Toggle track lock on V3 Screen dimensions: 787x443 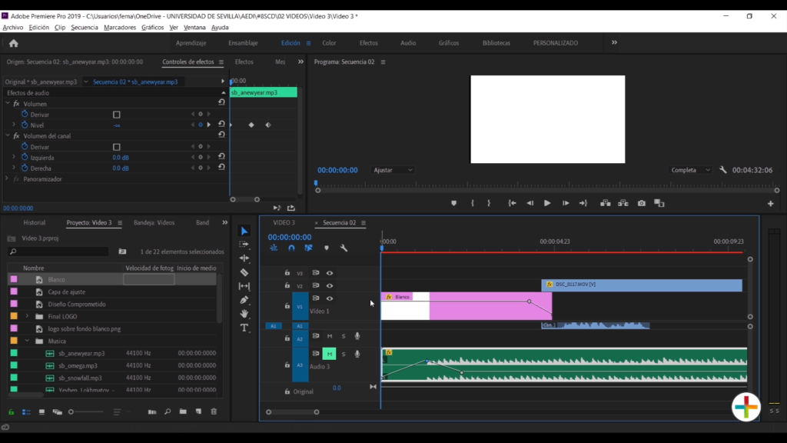[x=287, y=273]
